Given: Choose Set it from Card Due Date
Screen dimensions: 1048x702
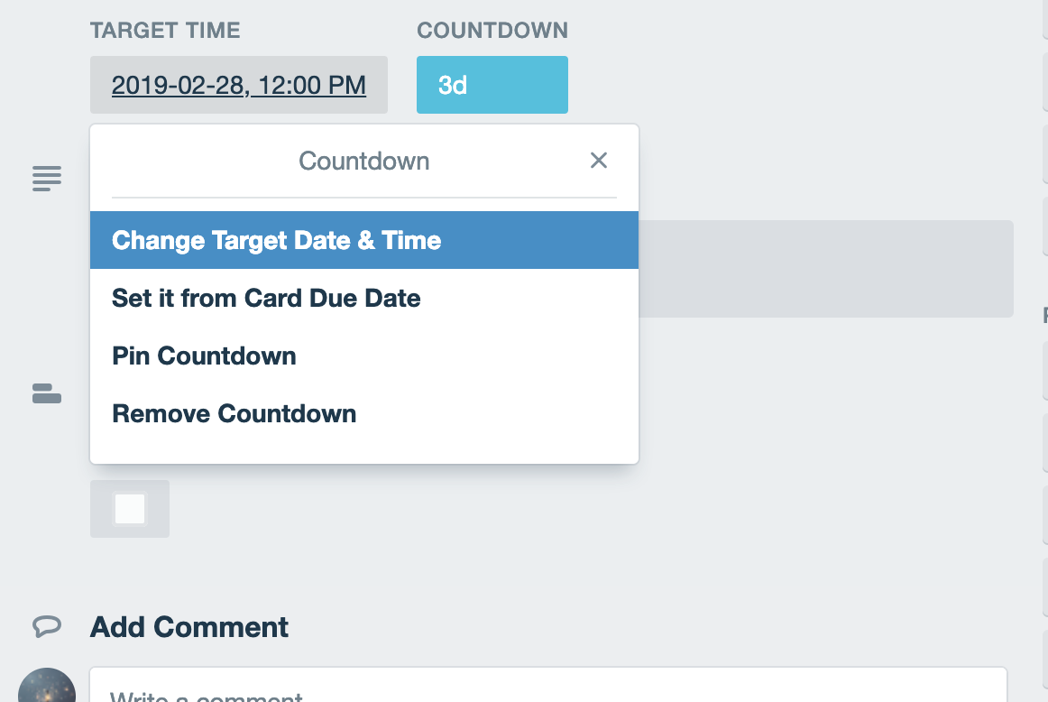Looking at the screenshot, I should point(266,298).
